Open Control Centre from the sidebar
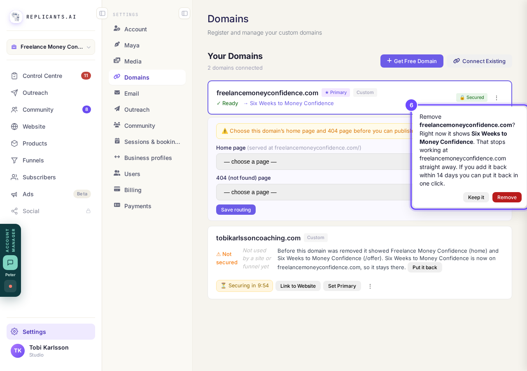This screenshot has width=527, height=371. coord(51,76)
